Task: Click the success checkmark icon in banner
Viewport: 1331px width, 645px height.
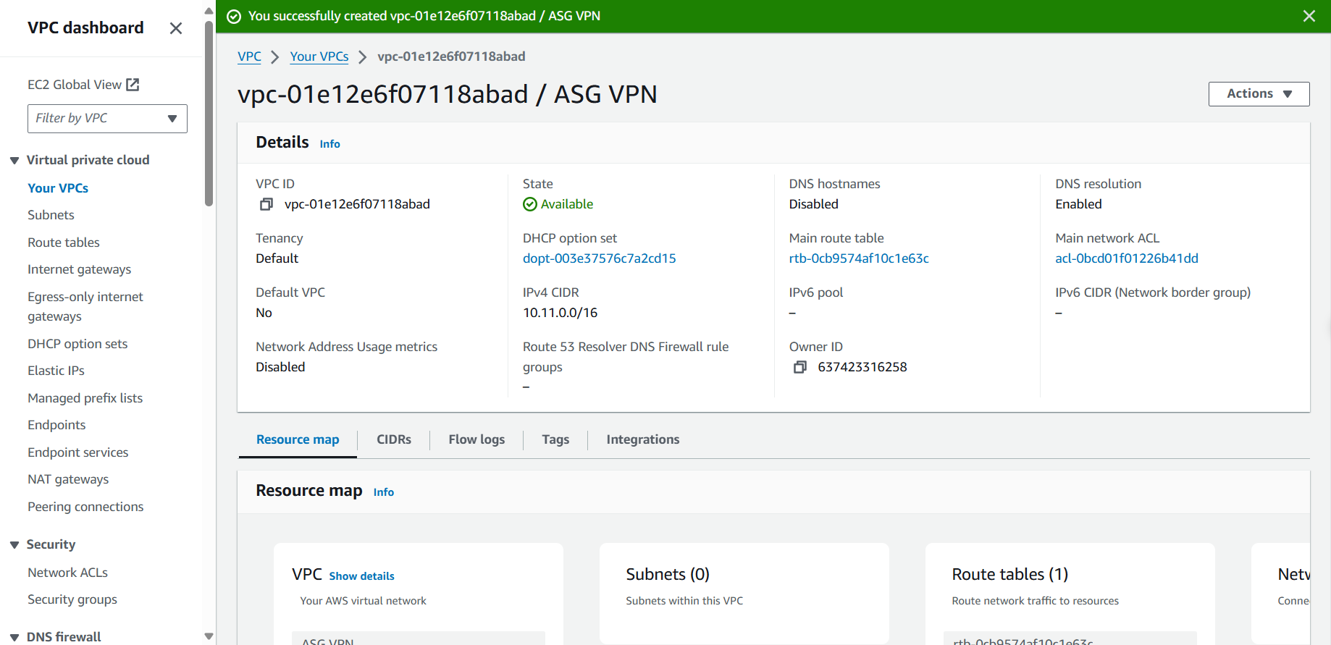Action: [x=234, y=17]
